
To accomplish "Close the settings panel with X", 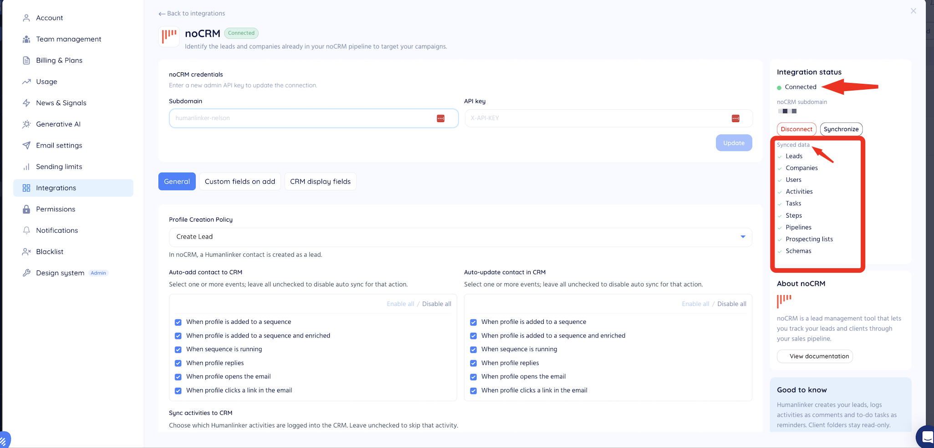I will coord(914,11).
